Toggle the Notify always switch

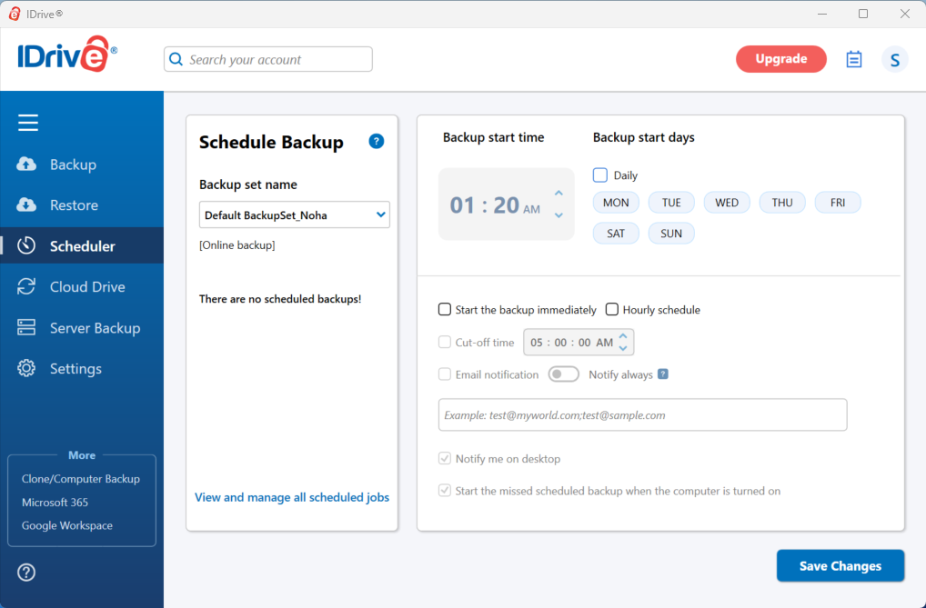(x=563, y=374)
